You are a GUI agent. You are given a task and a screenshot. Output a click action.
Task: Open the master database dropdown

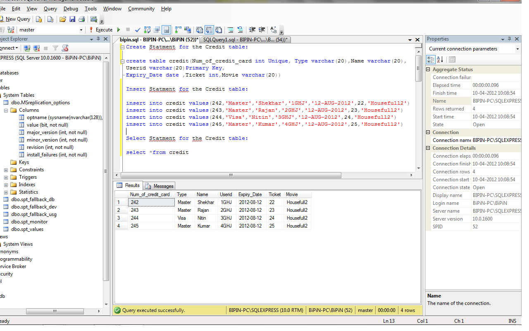pos(81,29)
